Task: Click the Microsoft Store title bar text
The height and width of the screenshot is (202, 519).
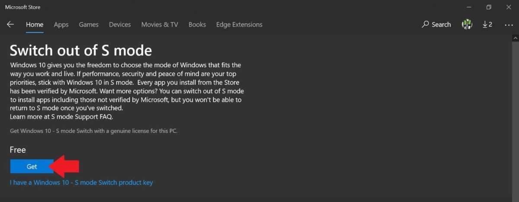Action: pos(22,7)
